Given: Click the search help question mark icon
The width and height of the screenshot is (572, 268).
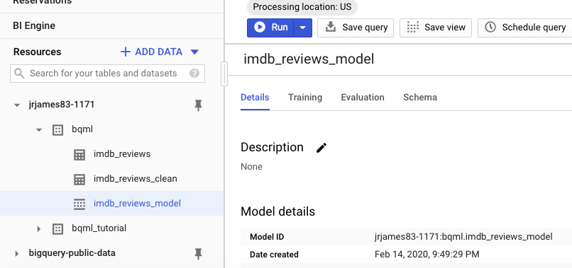Looking at the screenshot, I should [194, 74].
